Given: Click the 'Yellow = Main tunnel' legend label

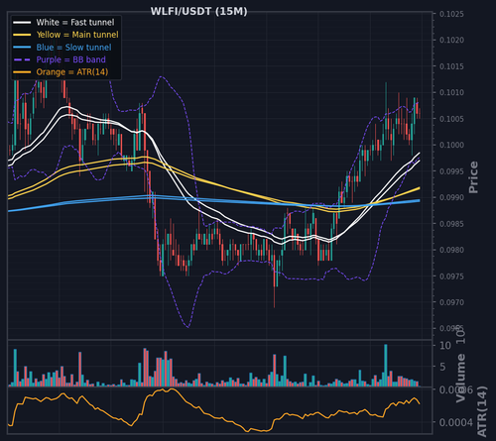Looking at the screenshot, I should click(77, 35).
